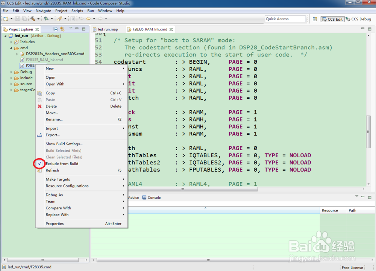Maximize the Project Explorer panel

pyautogui.click(x=84, y=29)
